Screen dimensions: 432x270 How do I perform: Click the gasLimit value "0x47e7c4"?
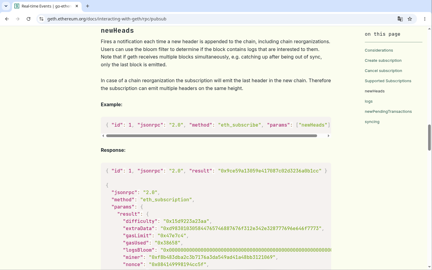(172, 236)
